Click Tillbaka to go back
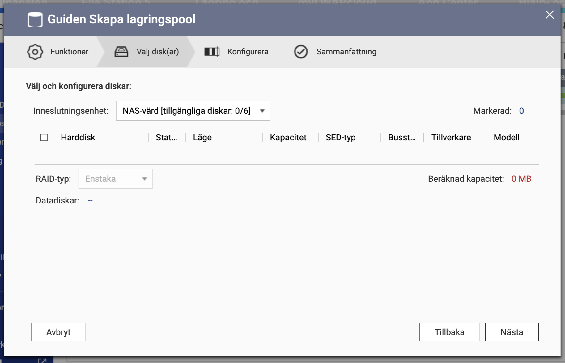565x363 pixels. 449,332
